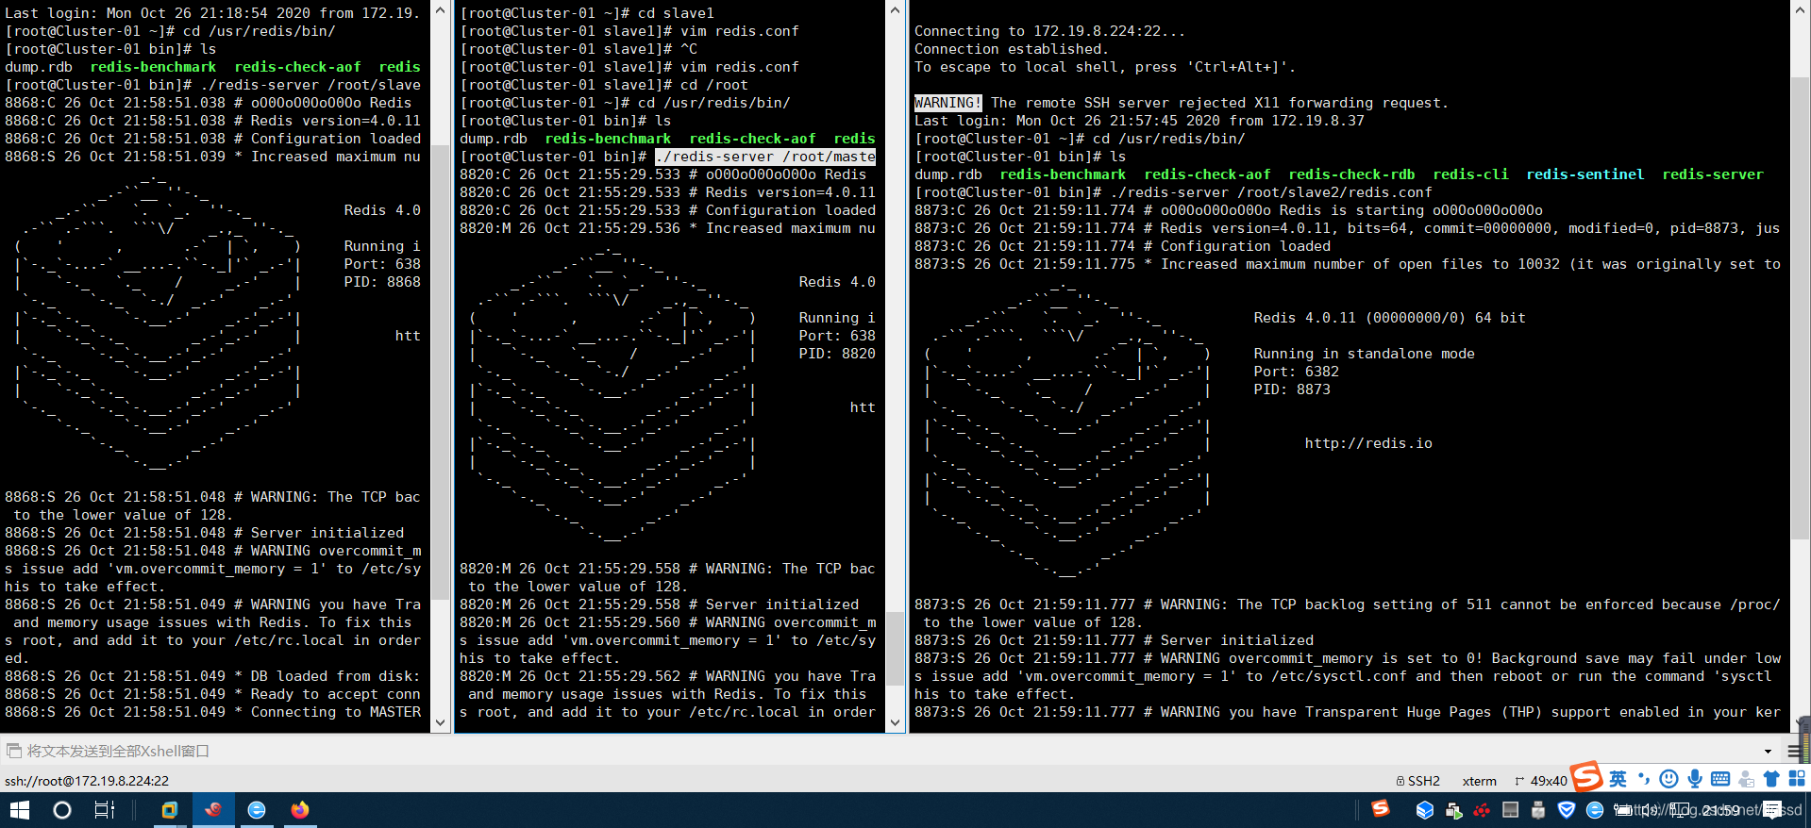This screenshot has width=1811, height=828.
Task: Open the toolbox grid icon on IME bar
Action: (x=1797, y=779)
